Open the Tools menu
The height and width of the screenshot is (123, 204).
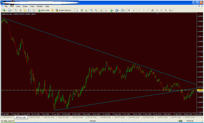click(32, 7)
